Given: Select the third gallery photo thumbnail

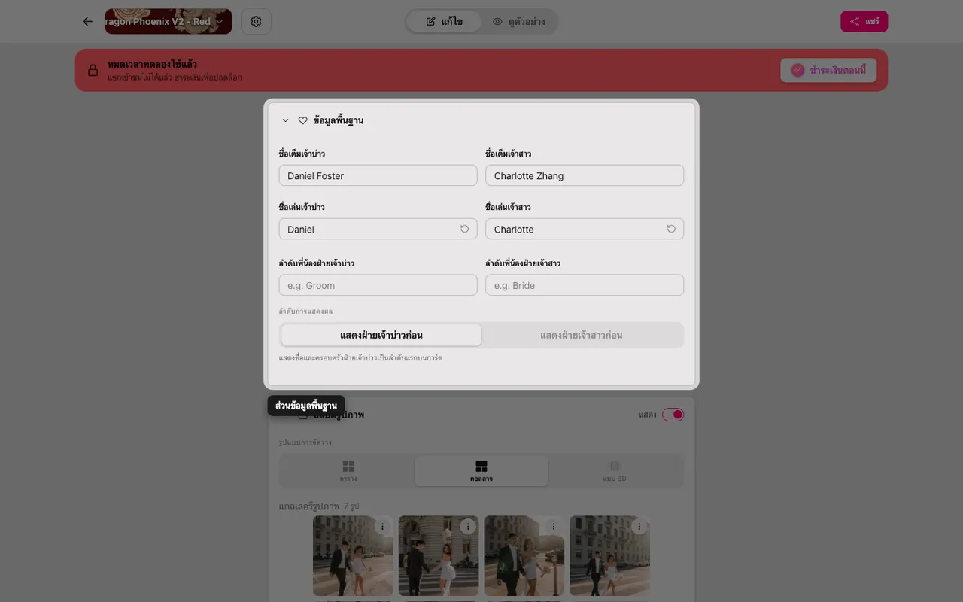Looking at the screenshot, I should click(524, 556).
